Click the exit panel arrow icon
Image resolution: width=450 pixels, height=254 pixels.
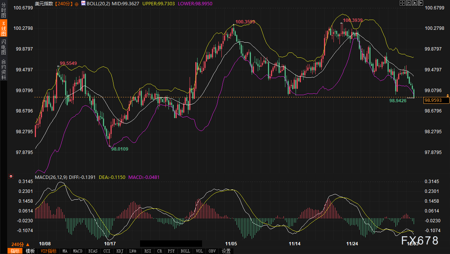[x=421, y=3]
